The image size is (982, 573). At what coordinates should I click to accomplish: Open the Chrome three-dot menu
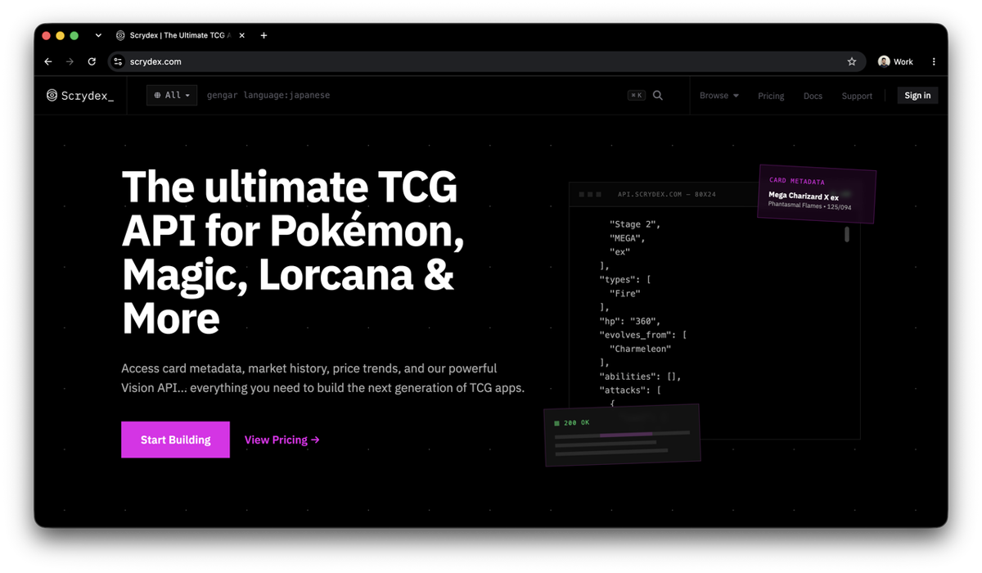click(934, 61)
